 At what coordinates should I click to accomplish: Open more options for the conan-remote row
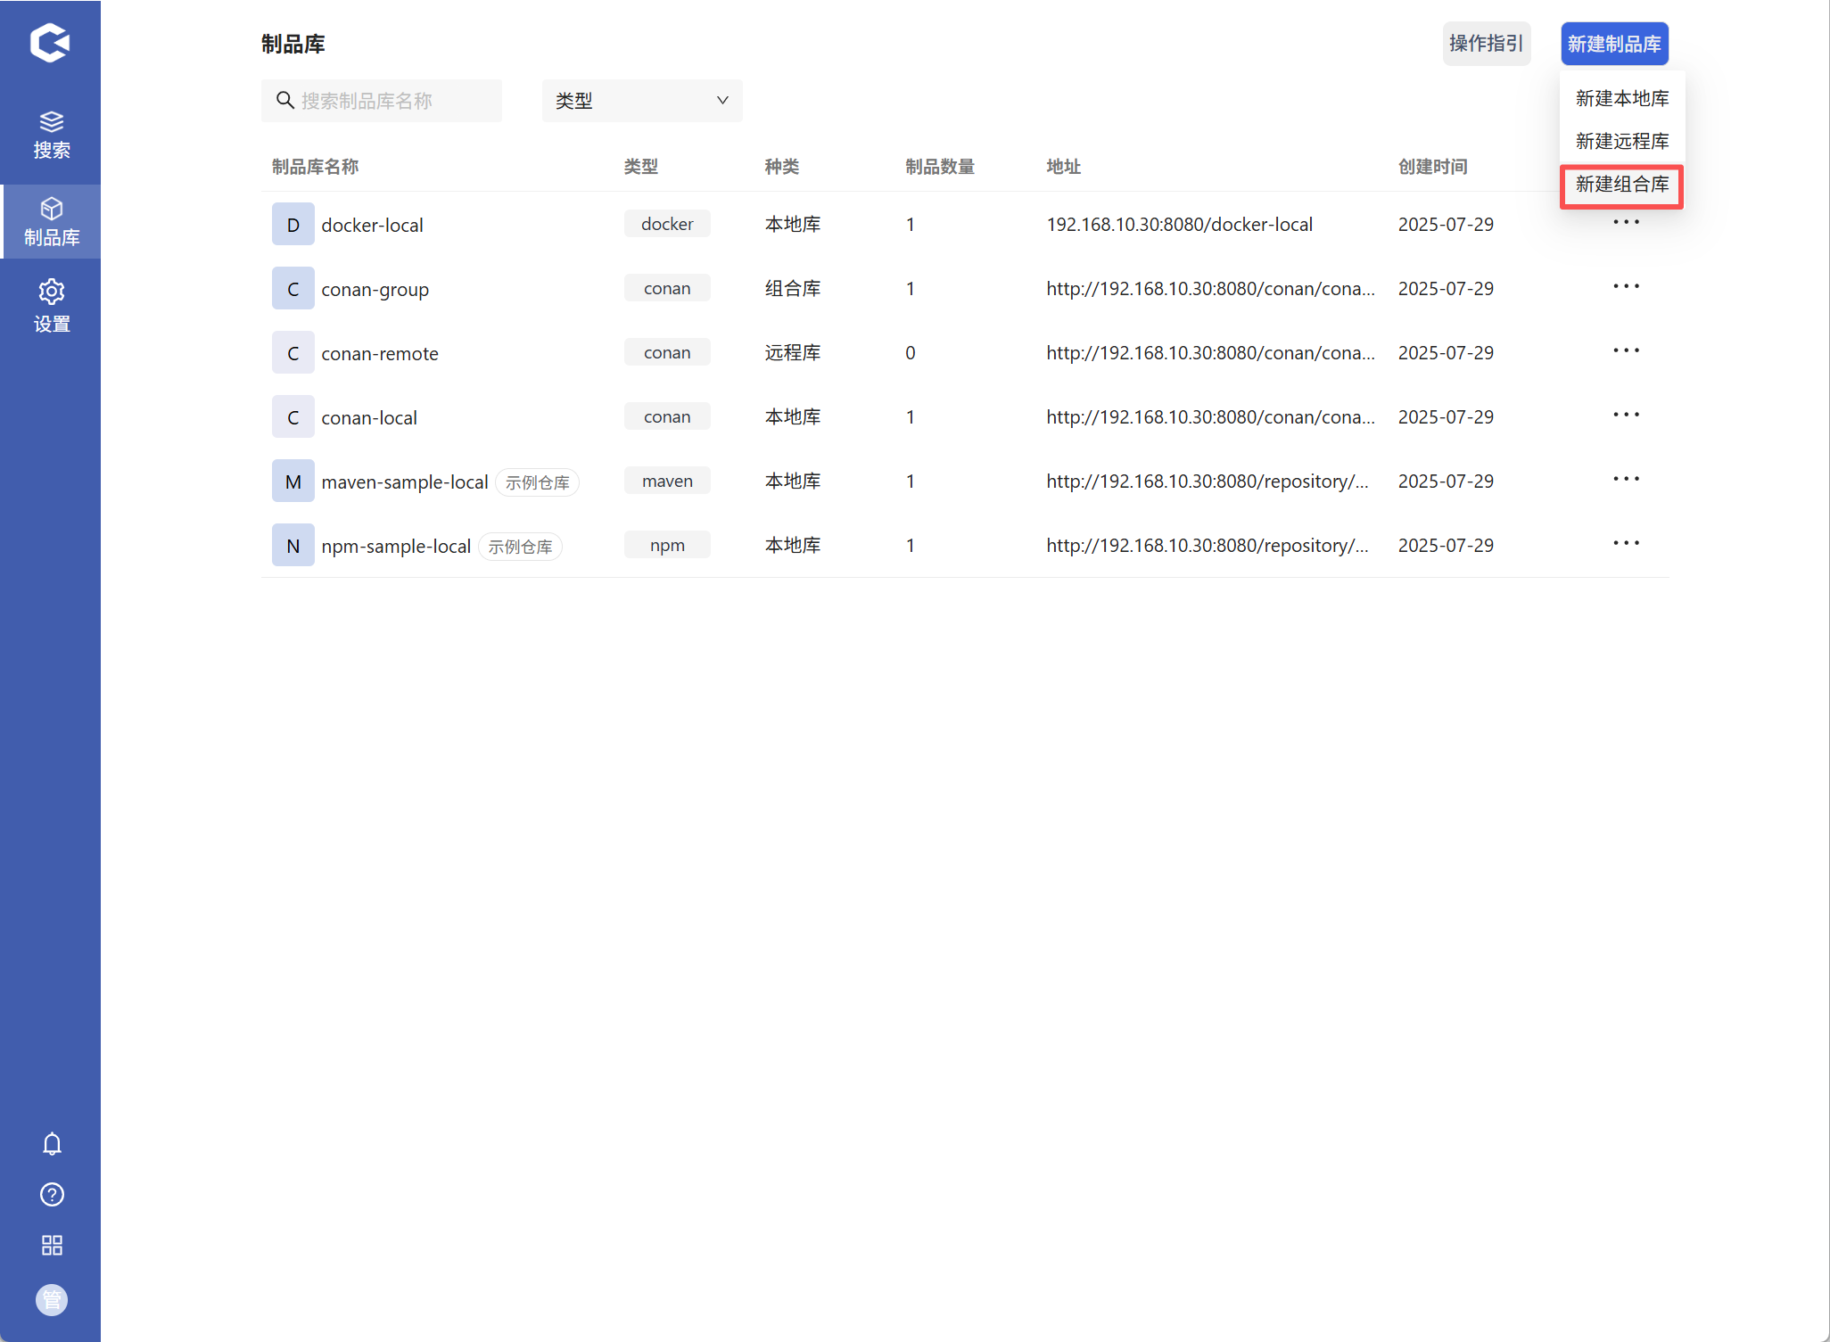(1625, 351)
